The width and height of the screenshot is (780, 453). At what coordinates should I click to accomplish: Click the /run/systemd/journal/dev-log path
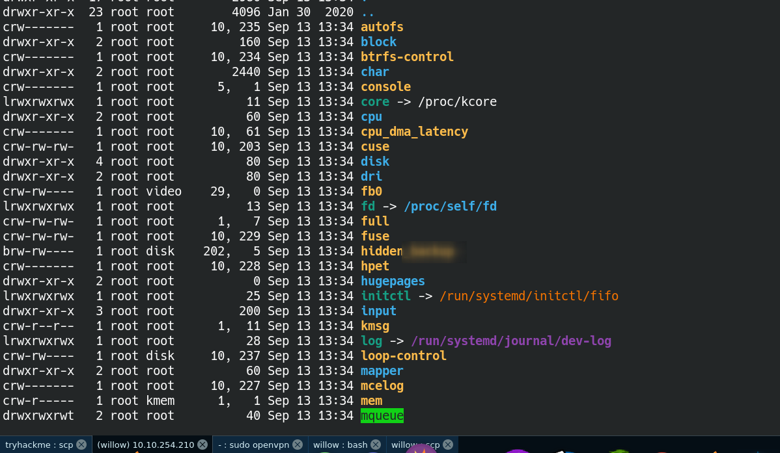511,341
